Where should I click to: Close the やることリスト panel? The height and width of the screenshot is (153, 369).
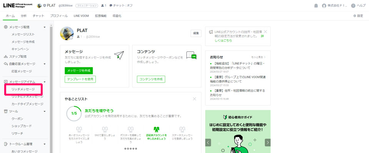click(x=194, y=99)
